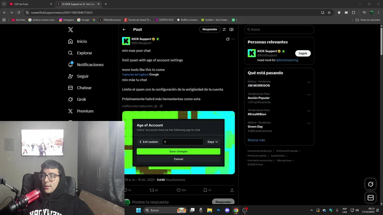Open options for Green Day trend

[309, 123]
